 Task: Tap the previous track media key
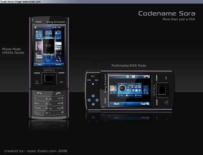tap(89, 80)
